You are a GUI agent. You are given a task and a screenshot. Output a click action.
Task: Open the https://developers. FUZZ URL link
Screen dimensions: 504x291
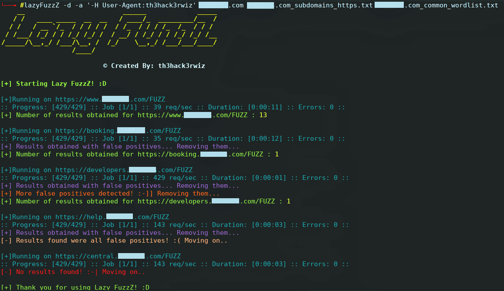[124, 170]
